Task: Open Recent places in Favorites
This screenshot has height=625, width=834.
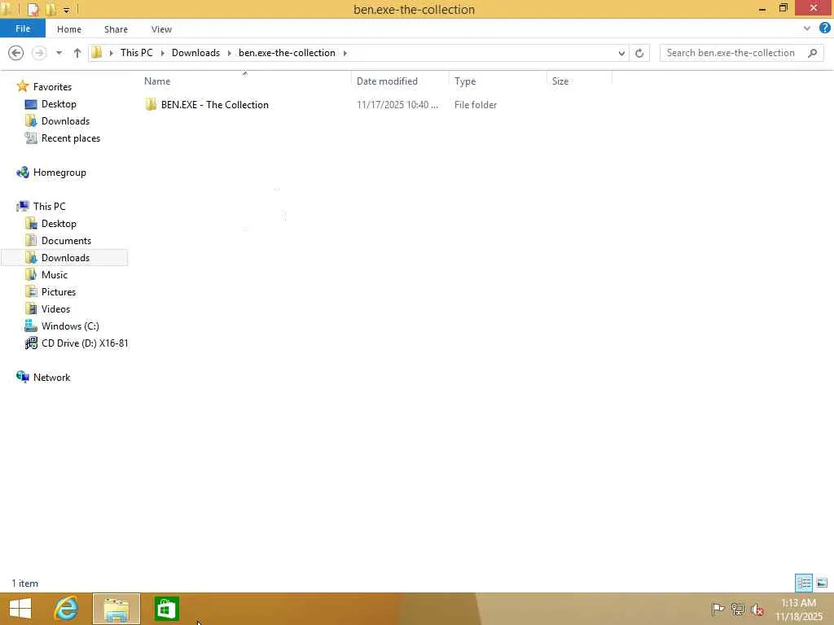Action: tap(70, 138)
